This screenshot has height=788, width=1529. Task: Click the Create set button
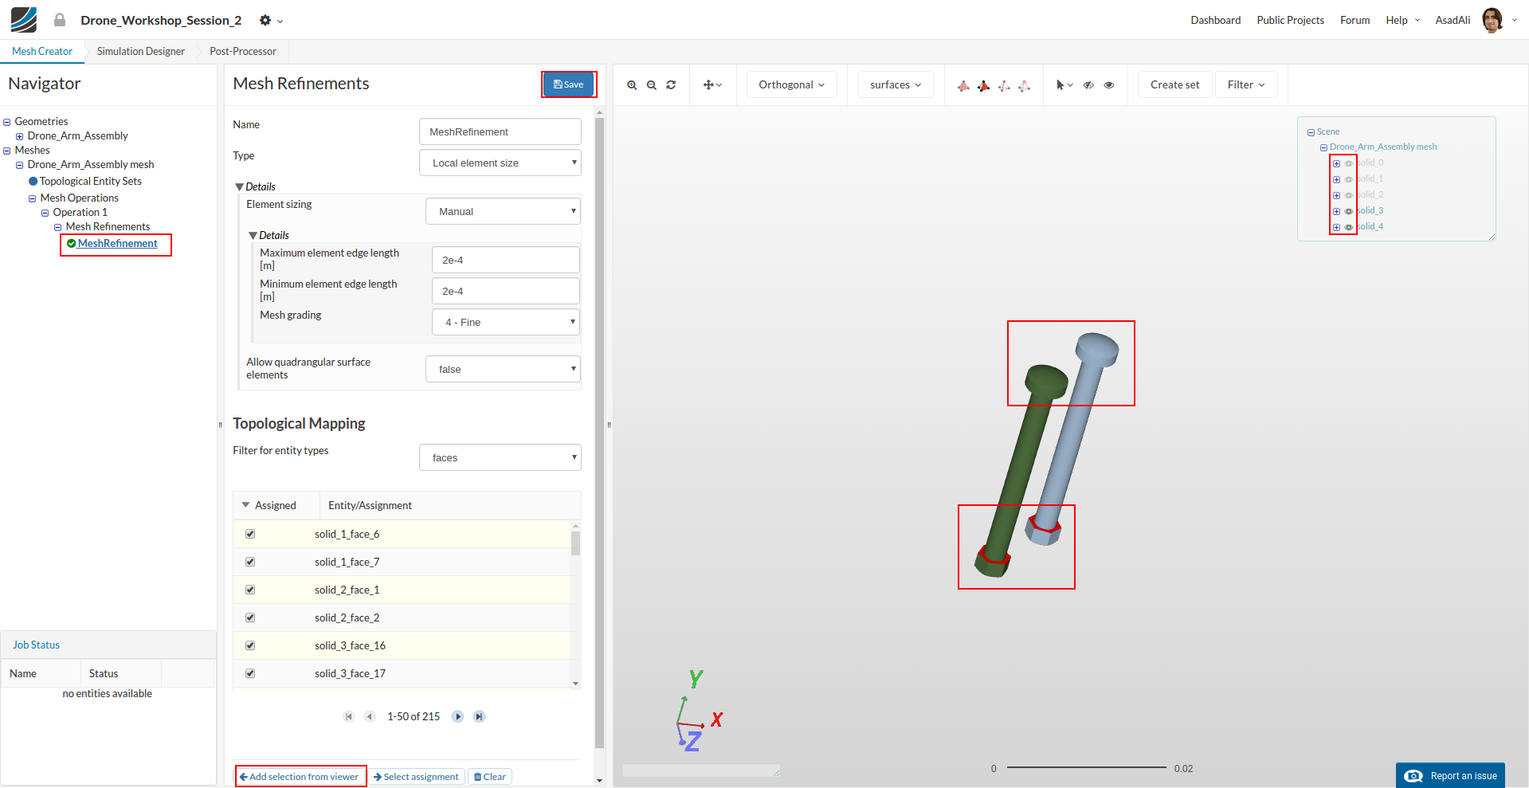pyautogui.click(x=1174, y=84)
